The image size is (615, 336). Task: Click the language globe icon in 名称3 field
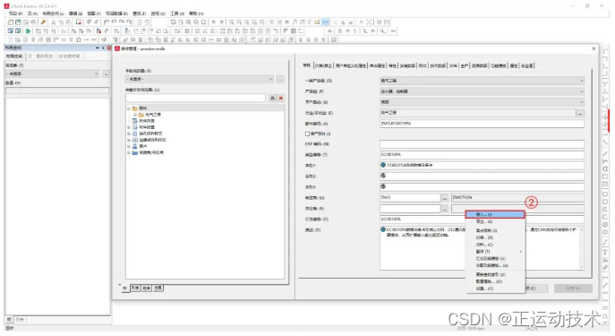[x=383, y=186]
